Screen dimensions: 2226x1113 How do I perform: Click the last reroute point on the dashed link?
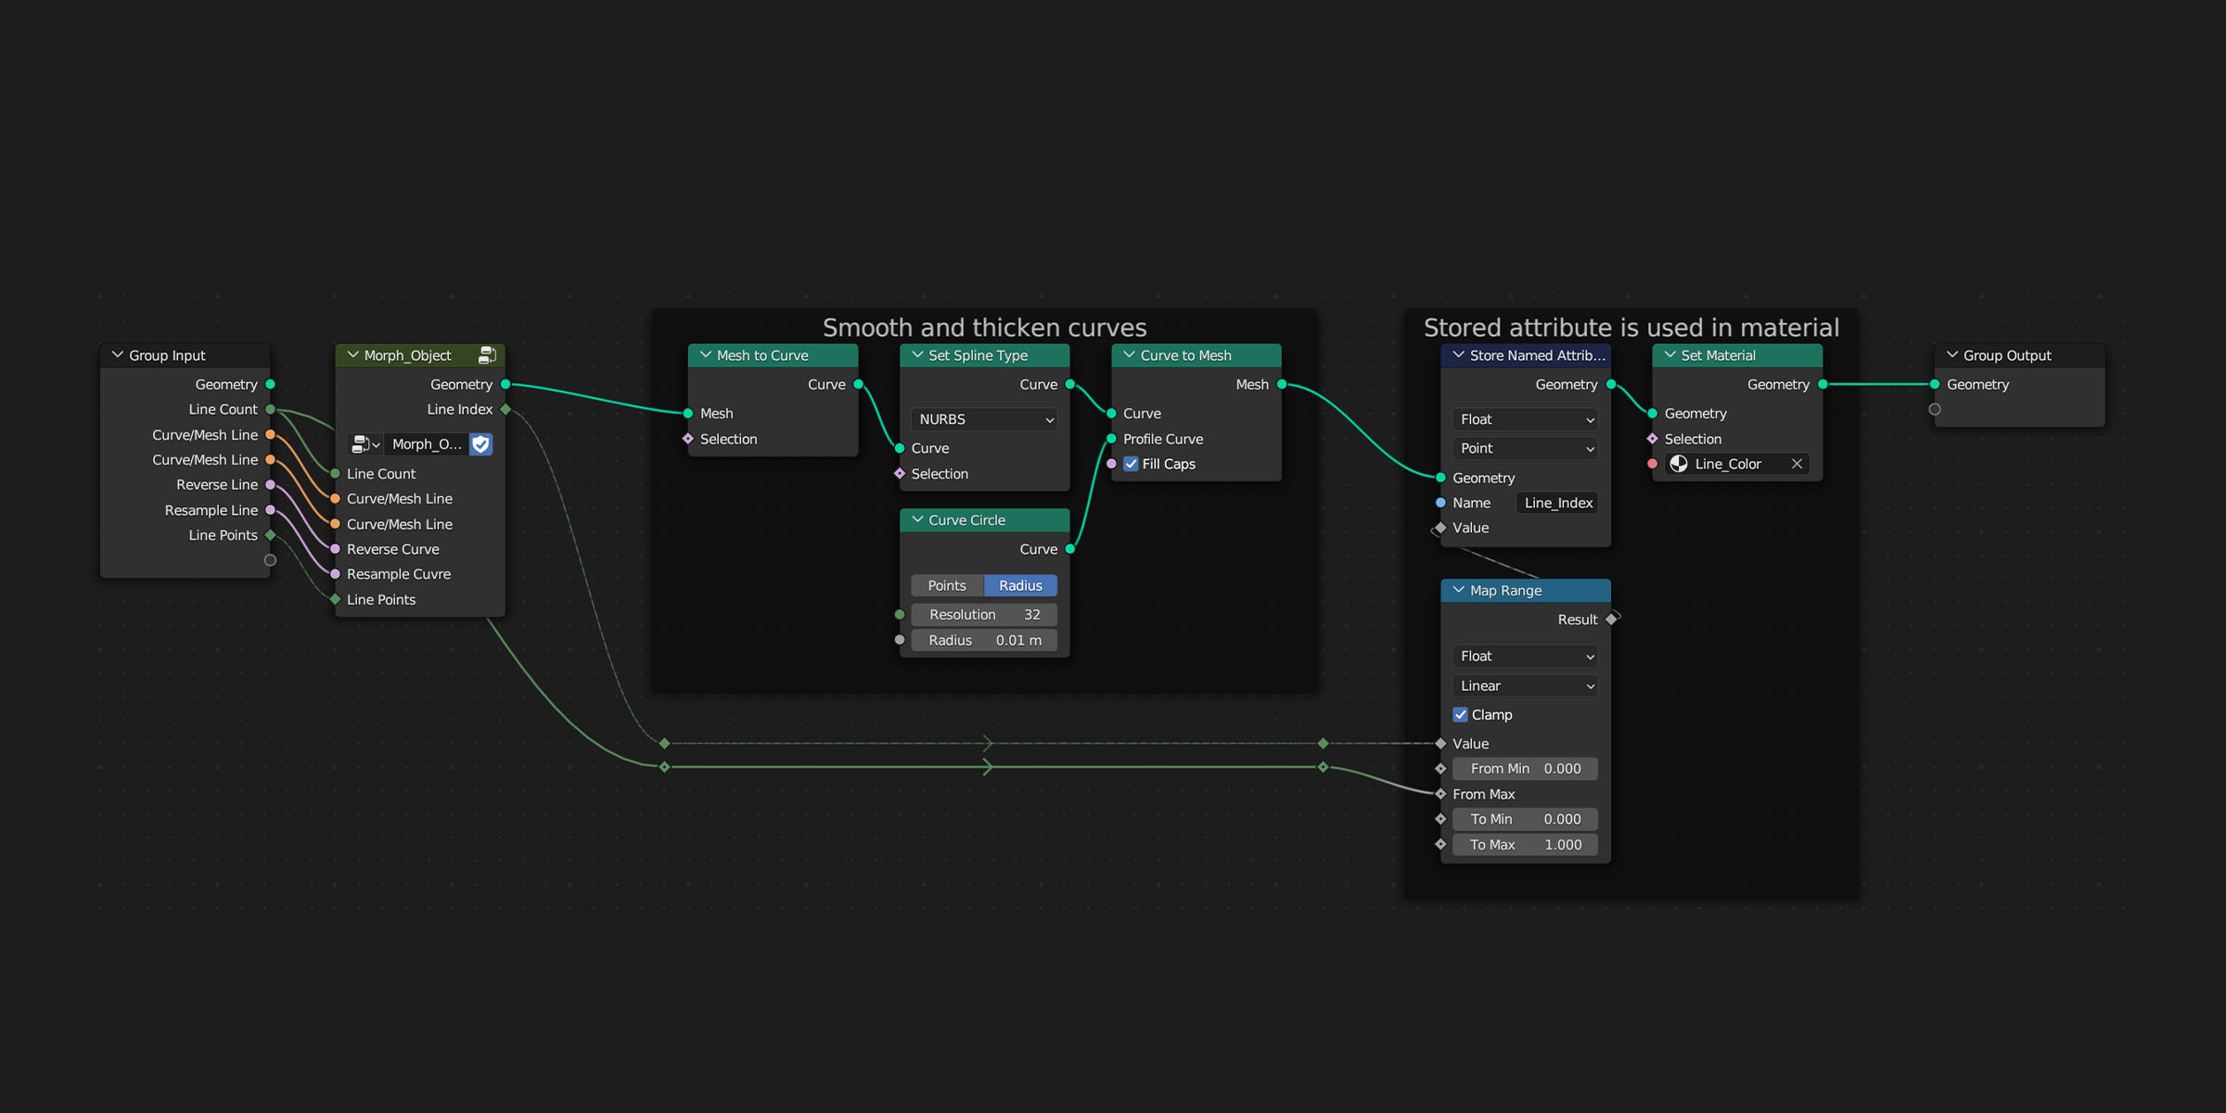1324,744
